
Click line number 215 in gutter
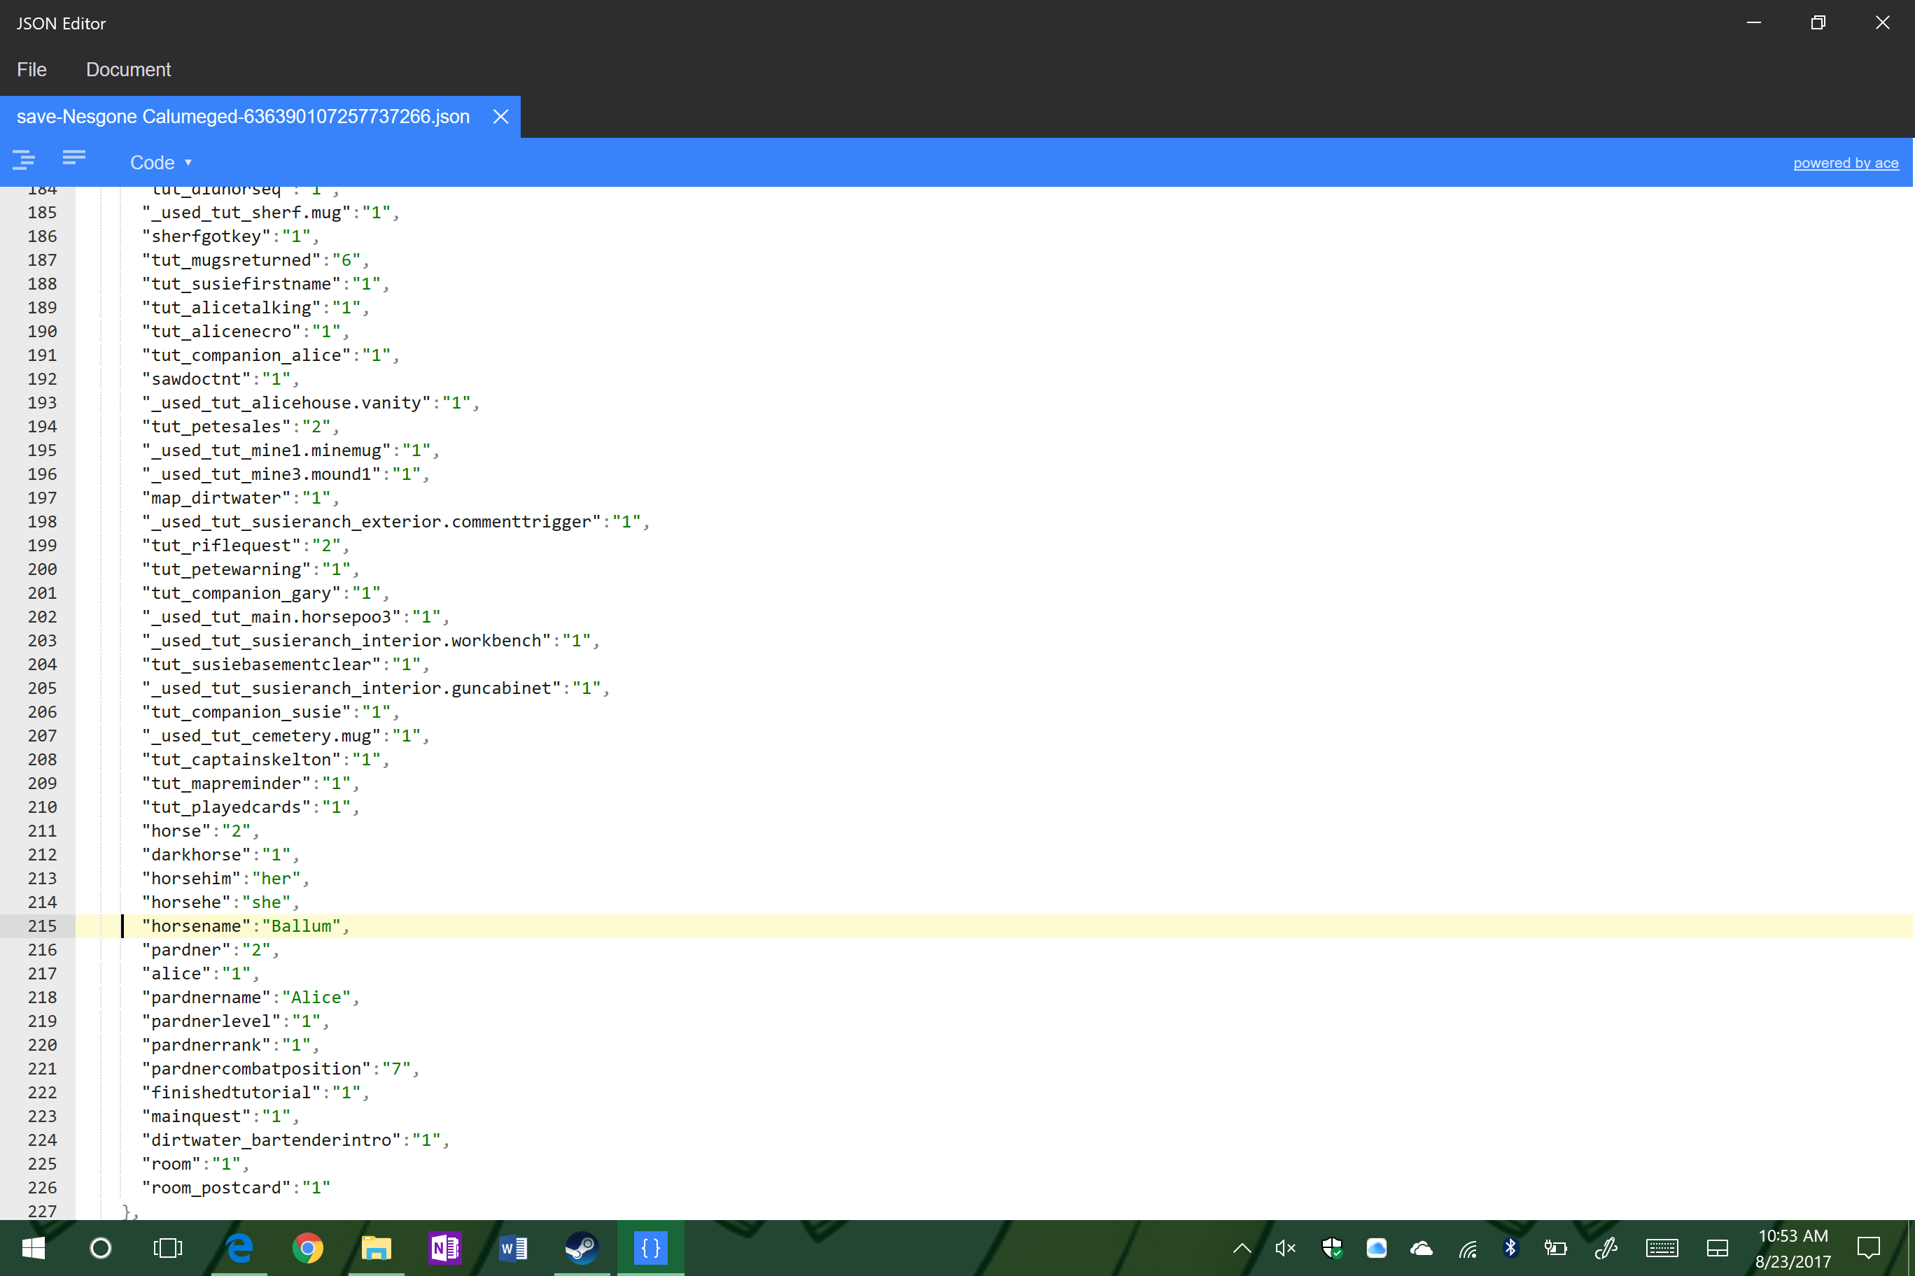point(42,926)
